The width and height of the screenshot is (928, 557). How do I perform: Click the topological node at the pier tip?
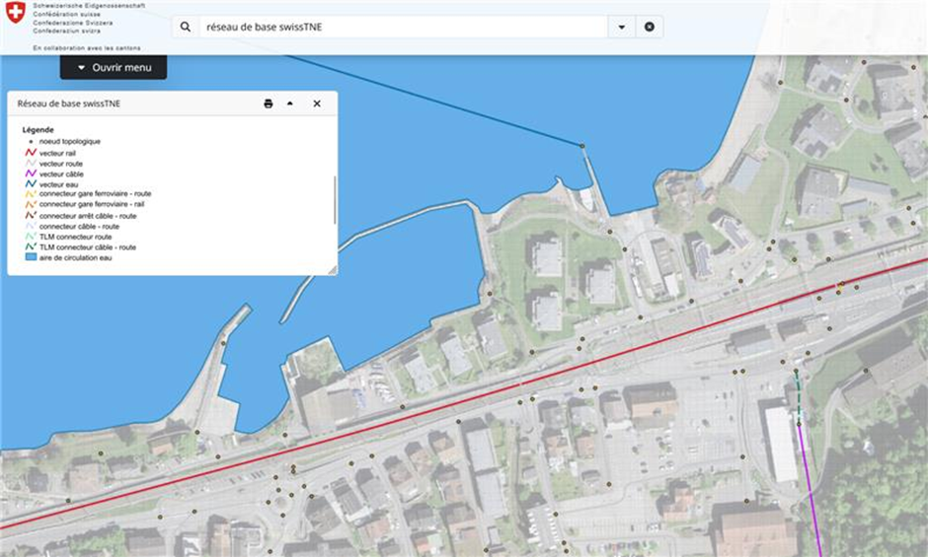tap(581, 146)
